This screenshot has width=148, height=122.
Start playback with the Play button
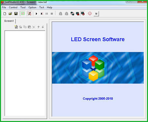(37, 14)
